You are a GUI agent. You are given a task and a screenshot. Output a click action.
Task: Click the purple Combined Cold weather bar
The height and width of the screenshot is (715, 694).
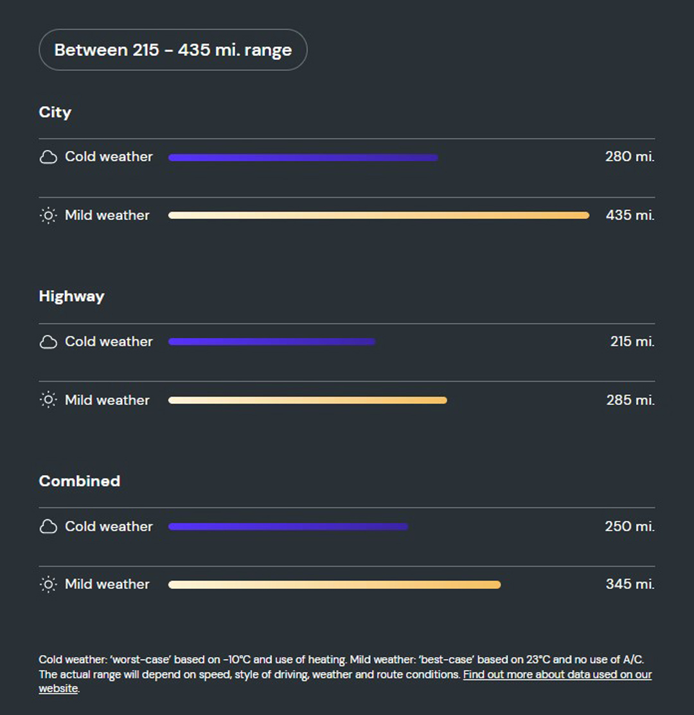pyautogui.click(x=288, y=527)
